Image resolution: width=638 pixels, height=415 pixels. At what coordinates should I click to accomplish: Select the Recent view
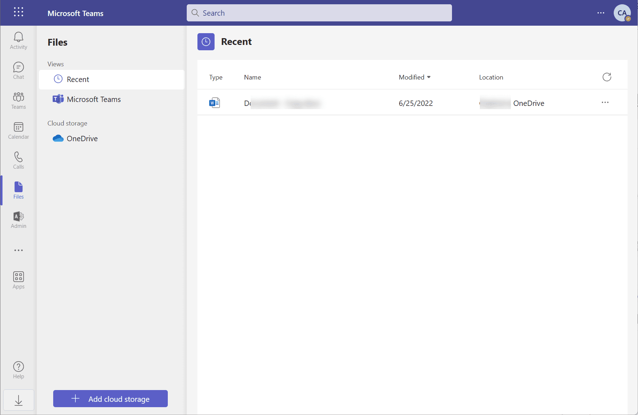pos(112,79)
